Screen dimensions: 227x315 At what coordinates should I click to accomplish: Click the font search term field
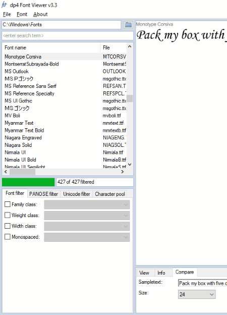68,35
